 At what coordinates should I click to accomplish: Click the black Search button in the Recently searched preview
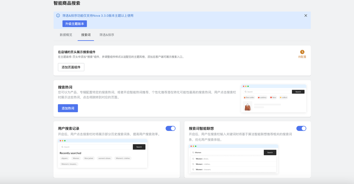tap(139, 147)
